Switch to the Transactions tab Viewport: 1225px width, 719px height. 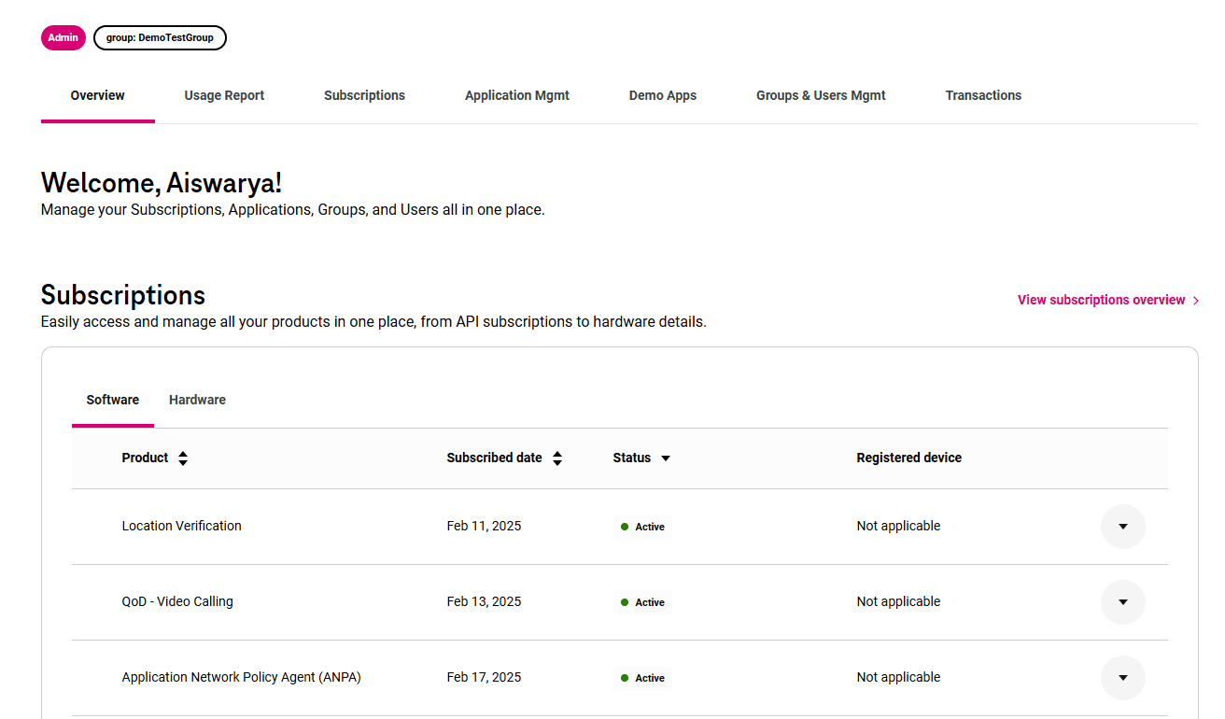pyautogui.click(x=983, y=95)
